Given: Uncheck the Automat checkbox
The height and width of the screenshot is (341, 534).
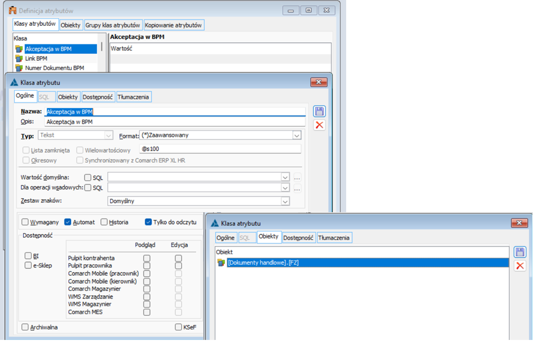Looking at the screenshot, I should [x=68, y=222].
